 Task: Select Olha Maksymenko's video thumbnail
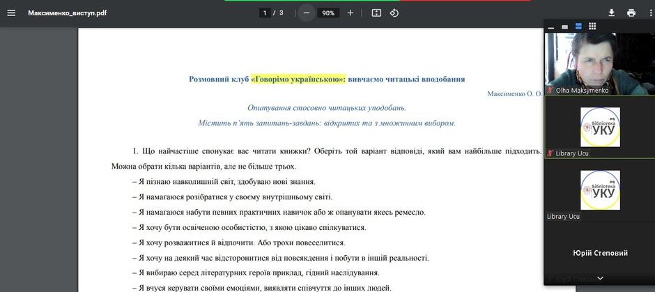600,63
